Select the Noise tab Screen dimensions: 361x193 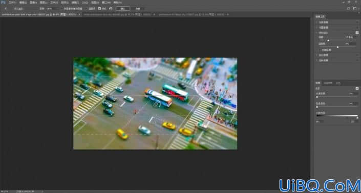pos(338,83)
